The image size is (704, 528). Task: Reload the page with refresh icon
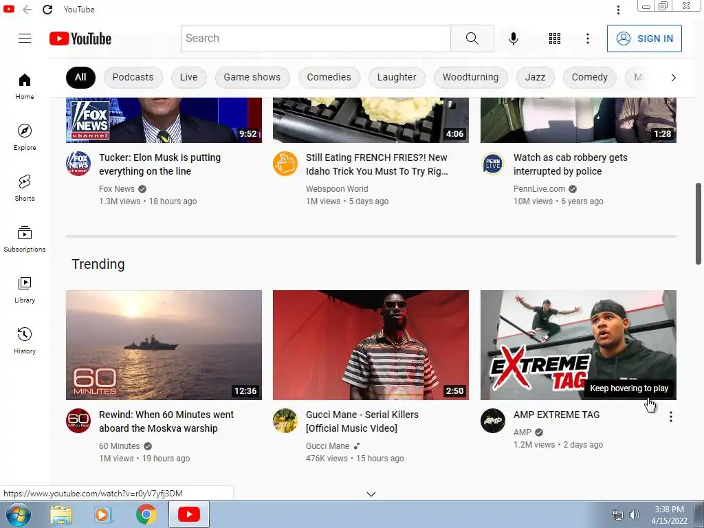tap(47, 10)
